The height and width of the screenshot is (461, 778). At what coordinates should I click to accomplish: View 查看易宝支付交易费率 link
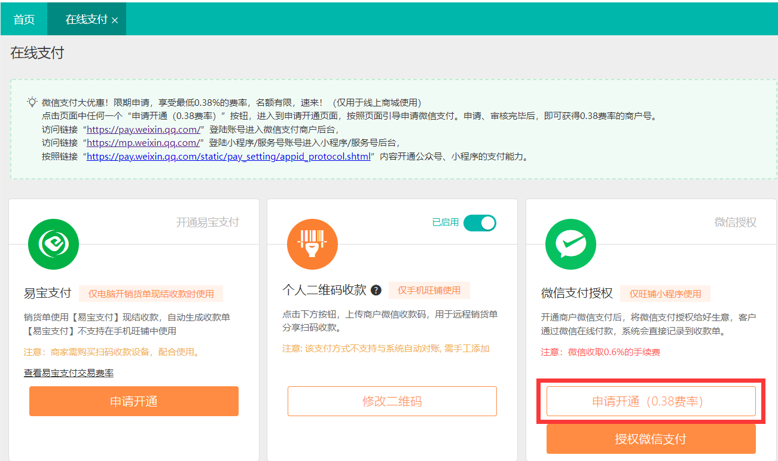pyautogui.click(x=69, y=373)
